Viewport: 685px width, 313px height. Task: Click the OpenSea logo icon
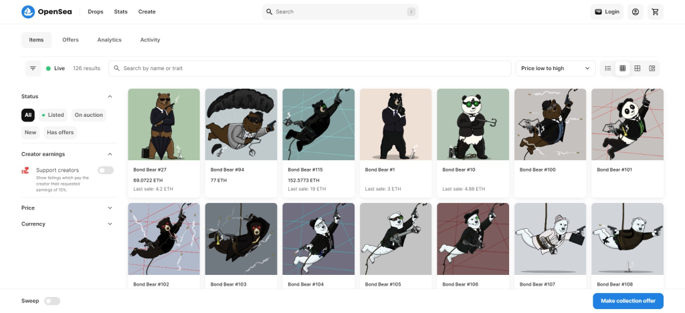(x=28, y=11)
